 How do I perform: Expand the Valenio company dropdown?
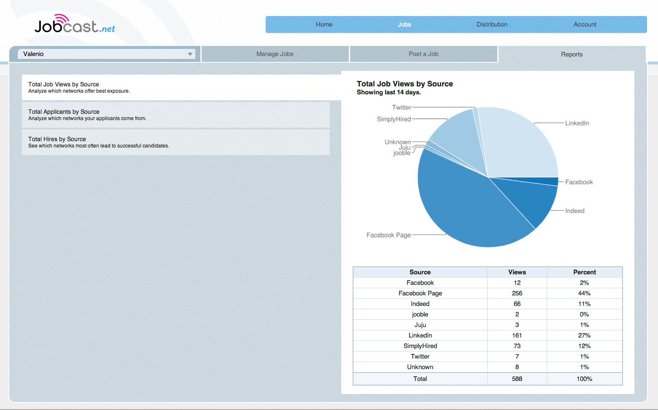pos(106,54)
